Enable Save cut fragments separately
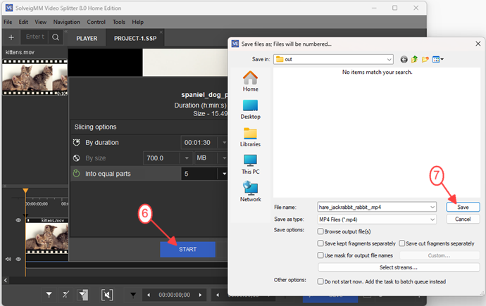The width and height of the screenshot is (486, 306). 402,243
